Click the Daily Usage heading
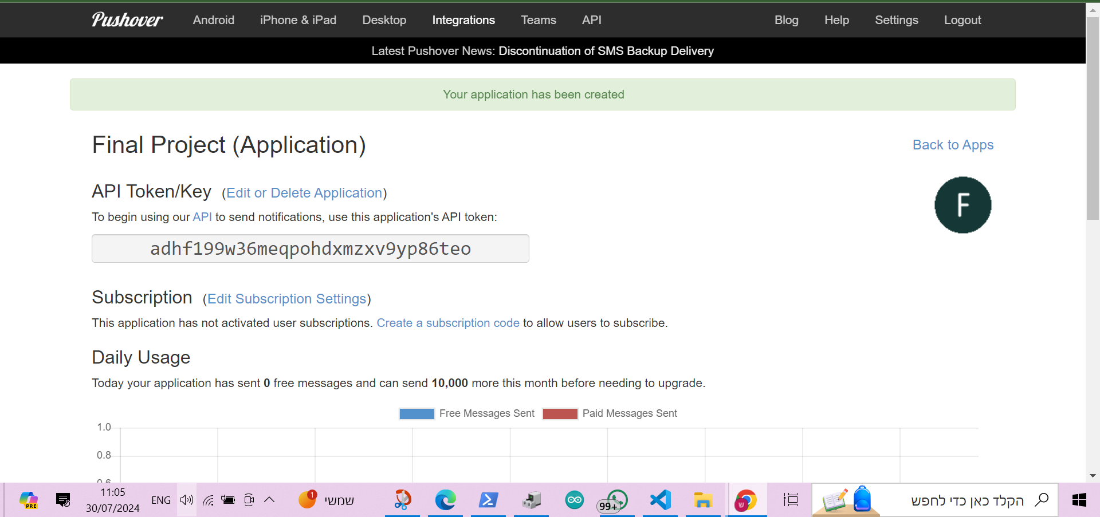The image size is (1100, 517). 141,357
